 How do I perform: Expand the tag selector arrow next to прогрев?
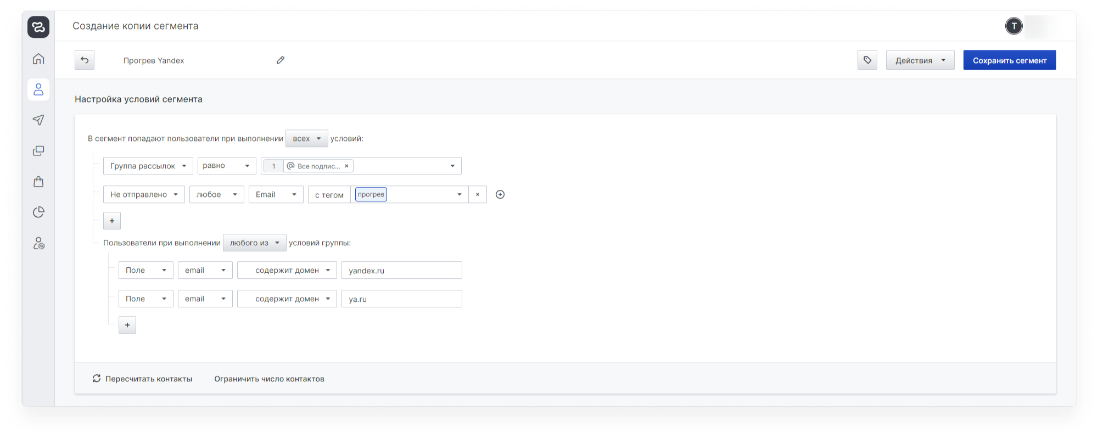460,194
